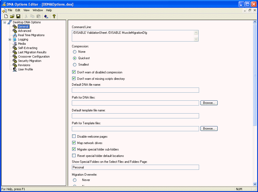Image resolution: width=258 pixels, height=192 pixels.
Task: Click the main panel scroll up arrow
Action: 255,22
